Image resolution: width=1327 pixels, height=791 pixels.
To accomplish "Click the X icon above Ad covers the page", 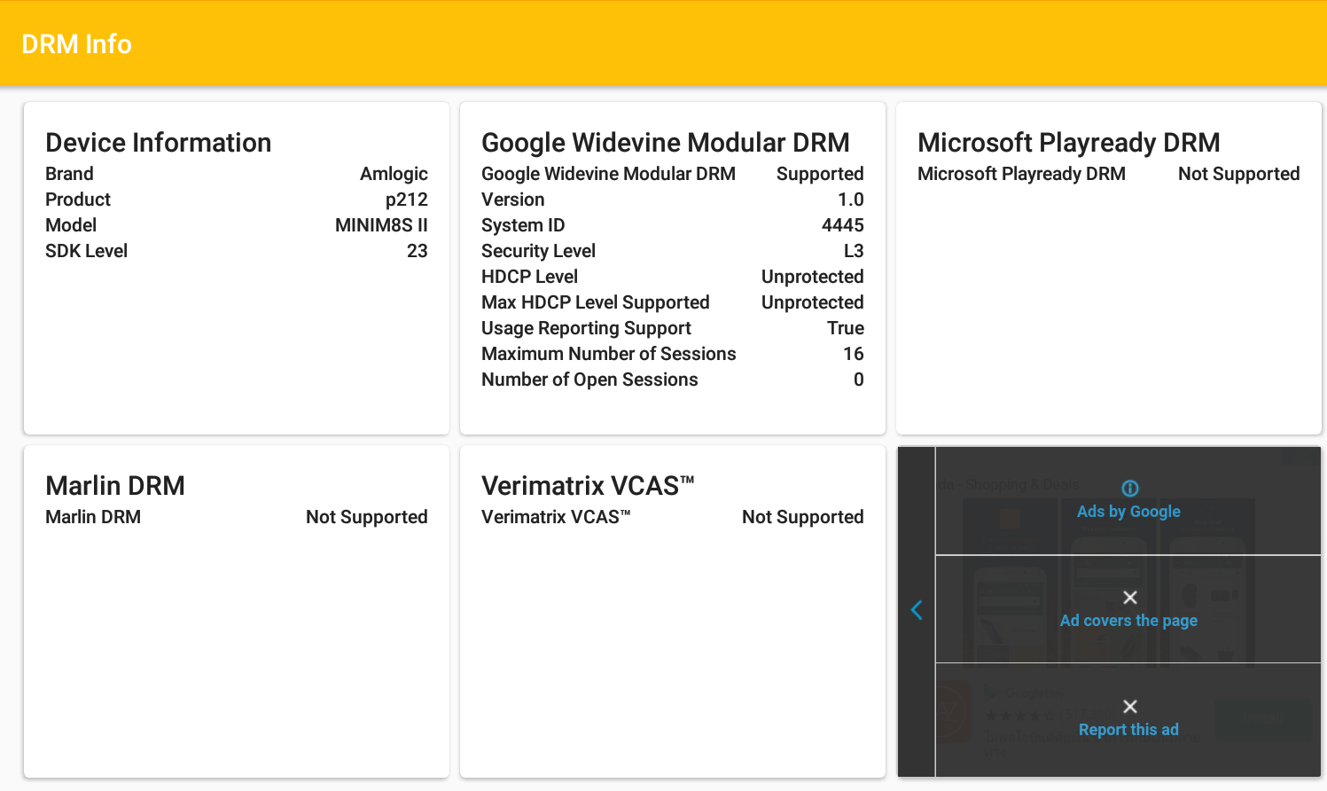I will point(1129,598).
